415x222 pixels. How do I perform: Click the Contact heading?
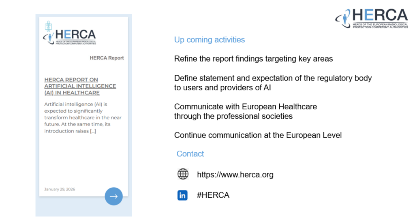tap(190, 154)
